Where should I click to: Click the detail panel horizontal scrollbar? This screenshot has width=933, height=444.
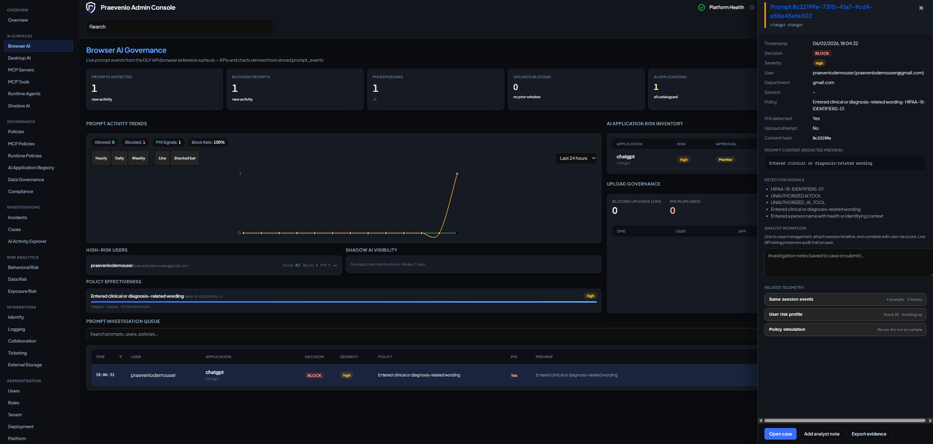coord(845,421)
